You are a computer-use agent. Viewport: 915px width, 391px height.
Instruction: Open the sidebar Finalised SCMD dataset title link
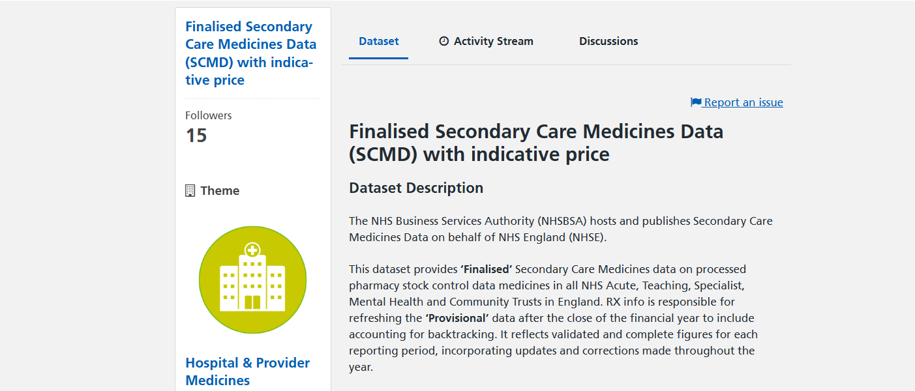250,53
